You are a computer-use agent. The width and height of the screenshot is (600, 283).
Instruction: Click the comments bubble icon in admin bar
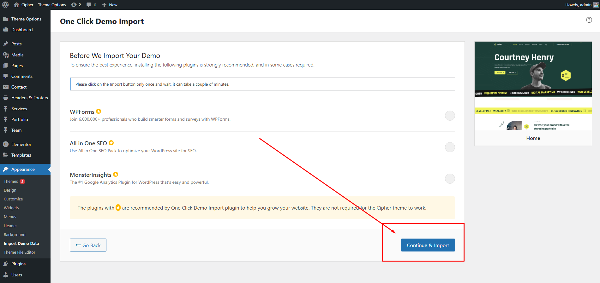coord(89,5)
